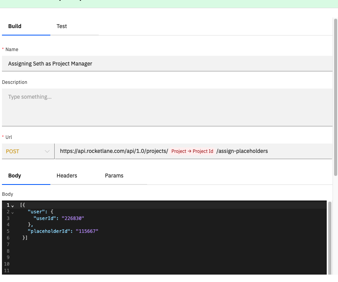Screen dimensions: 338x282
Task: Click line number 7 in editor gutter
Action: point(8,245)
